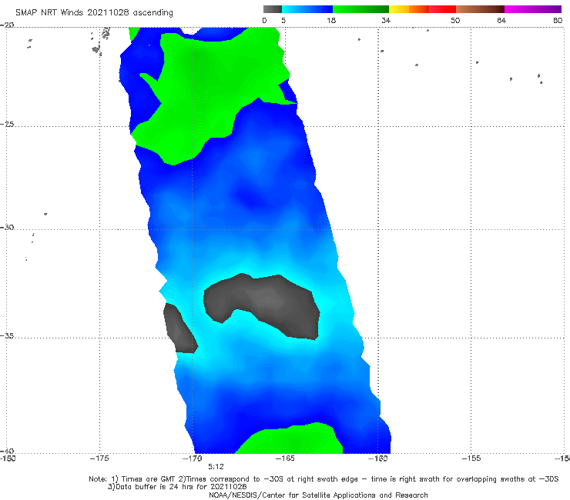This screenshot has height=500, width=570.
Task: Click the longitude label "-170"
Action: (x=193, y=458)
